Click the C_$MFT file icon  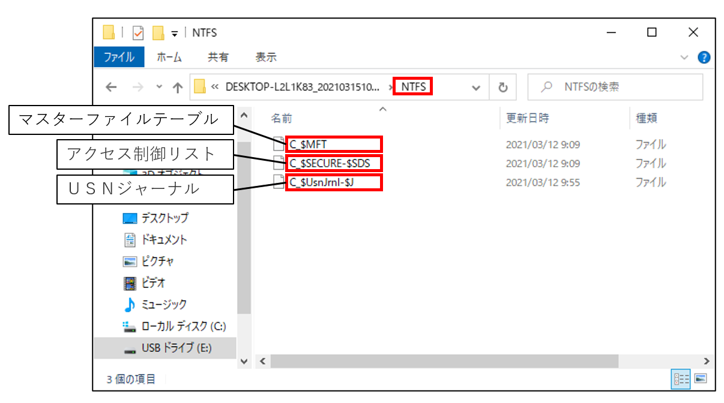point(279,144)
